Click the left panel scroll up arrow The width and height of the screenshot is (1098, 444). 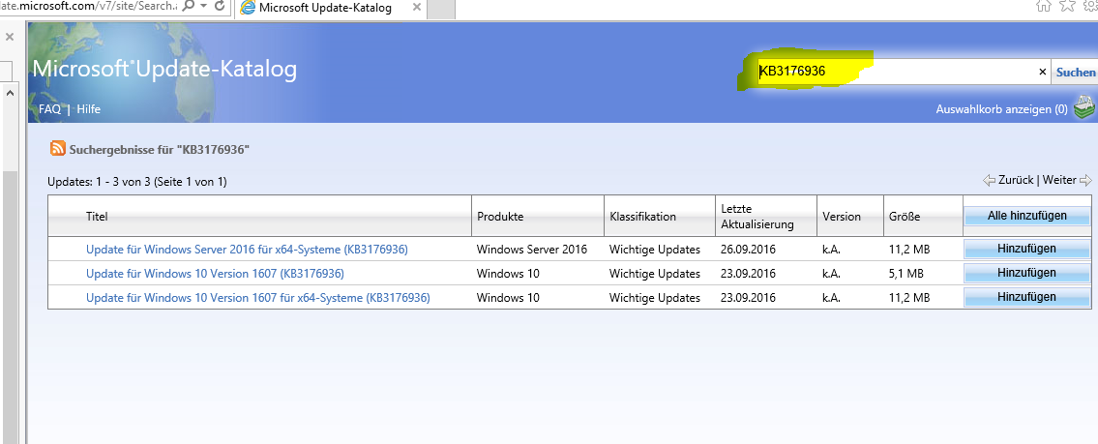(11, 93)
